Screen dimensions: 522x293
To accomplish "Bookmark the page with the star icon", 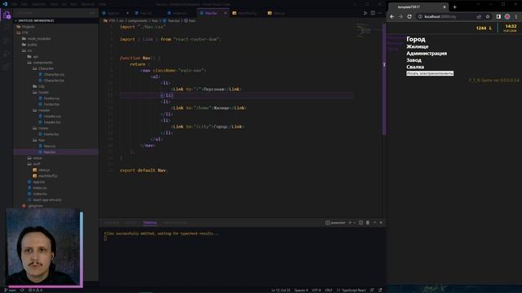I will click(488, 16).
